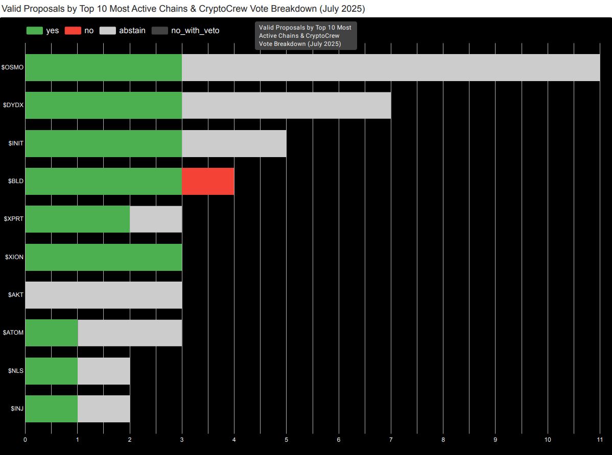Click the x-axis tick label 1
The image size is (612, 455).
[x=77, y=440]
